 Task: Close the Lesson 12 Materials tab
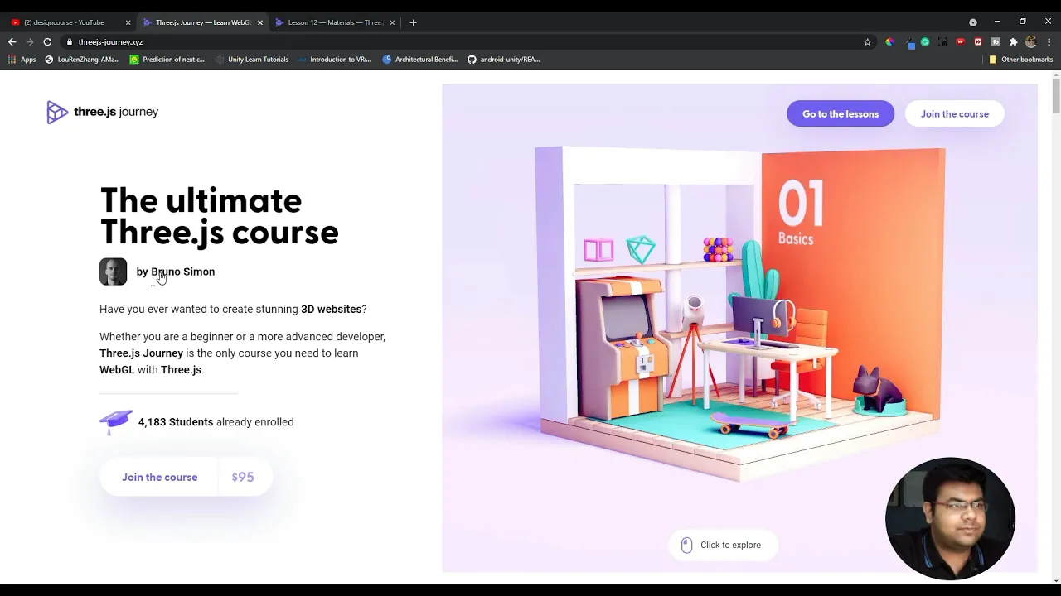[x=392, y=22]
